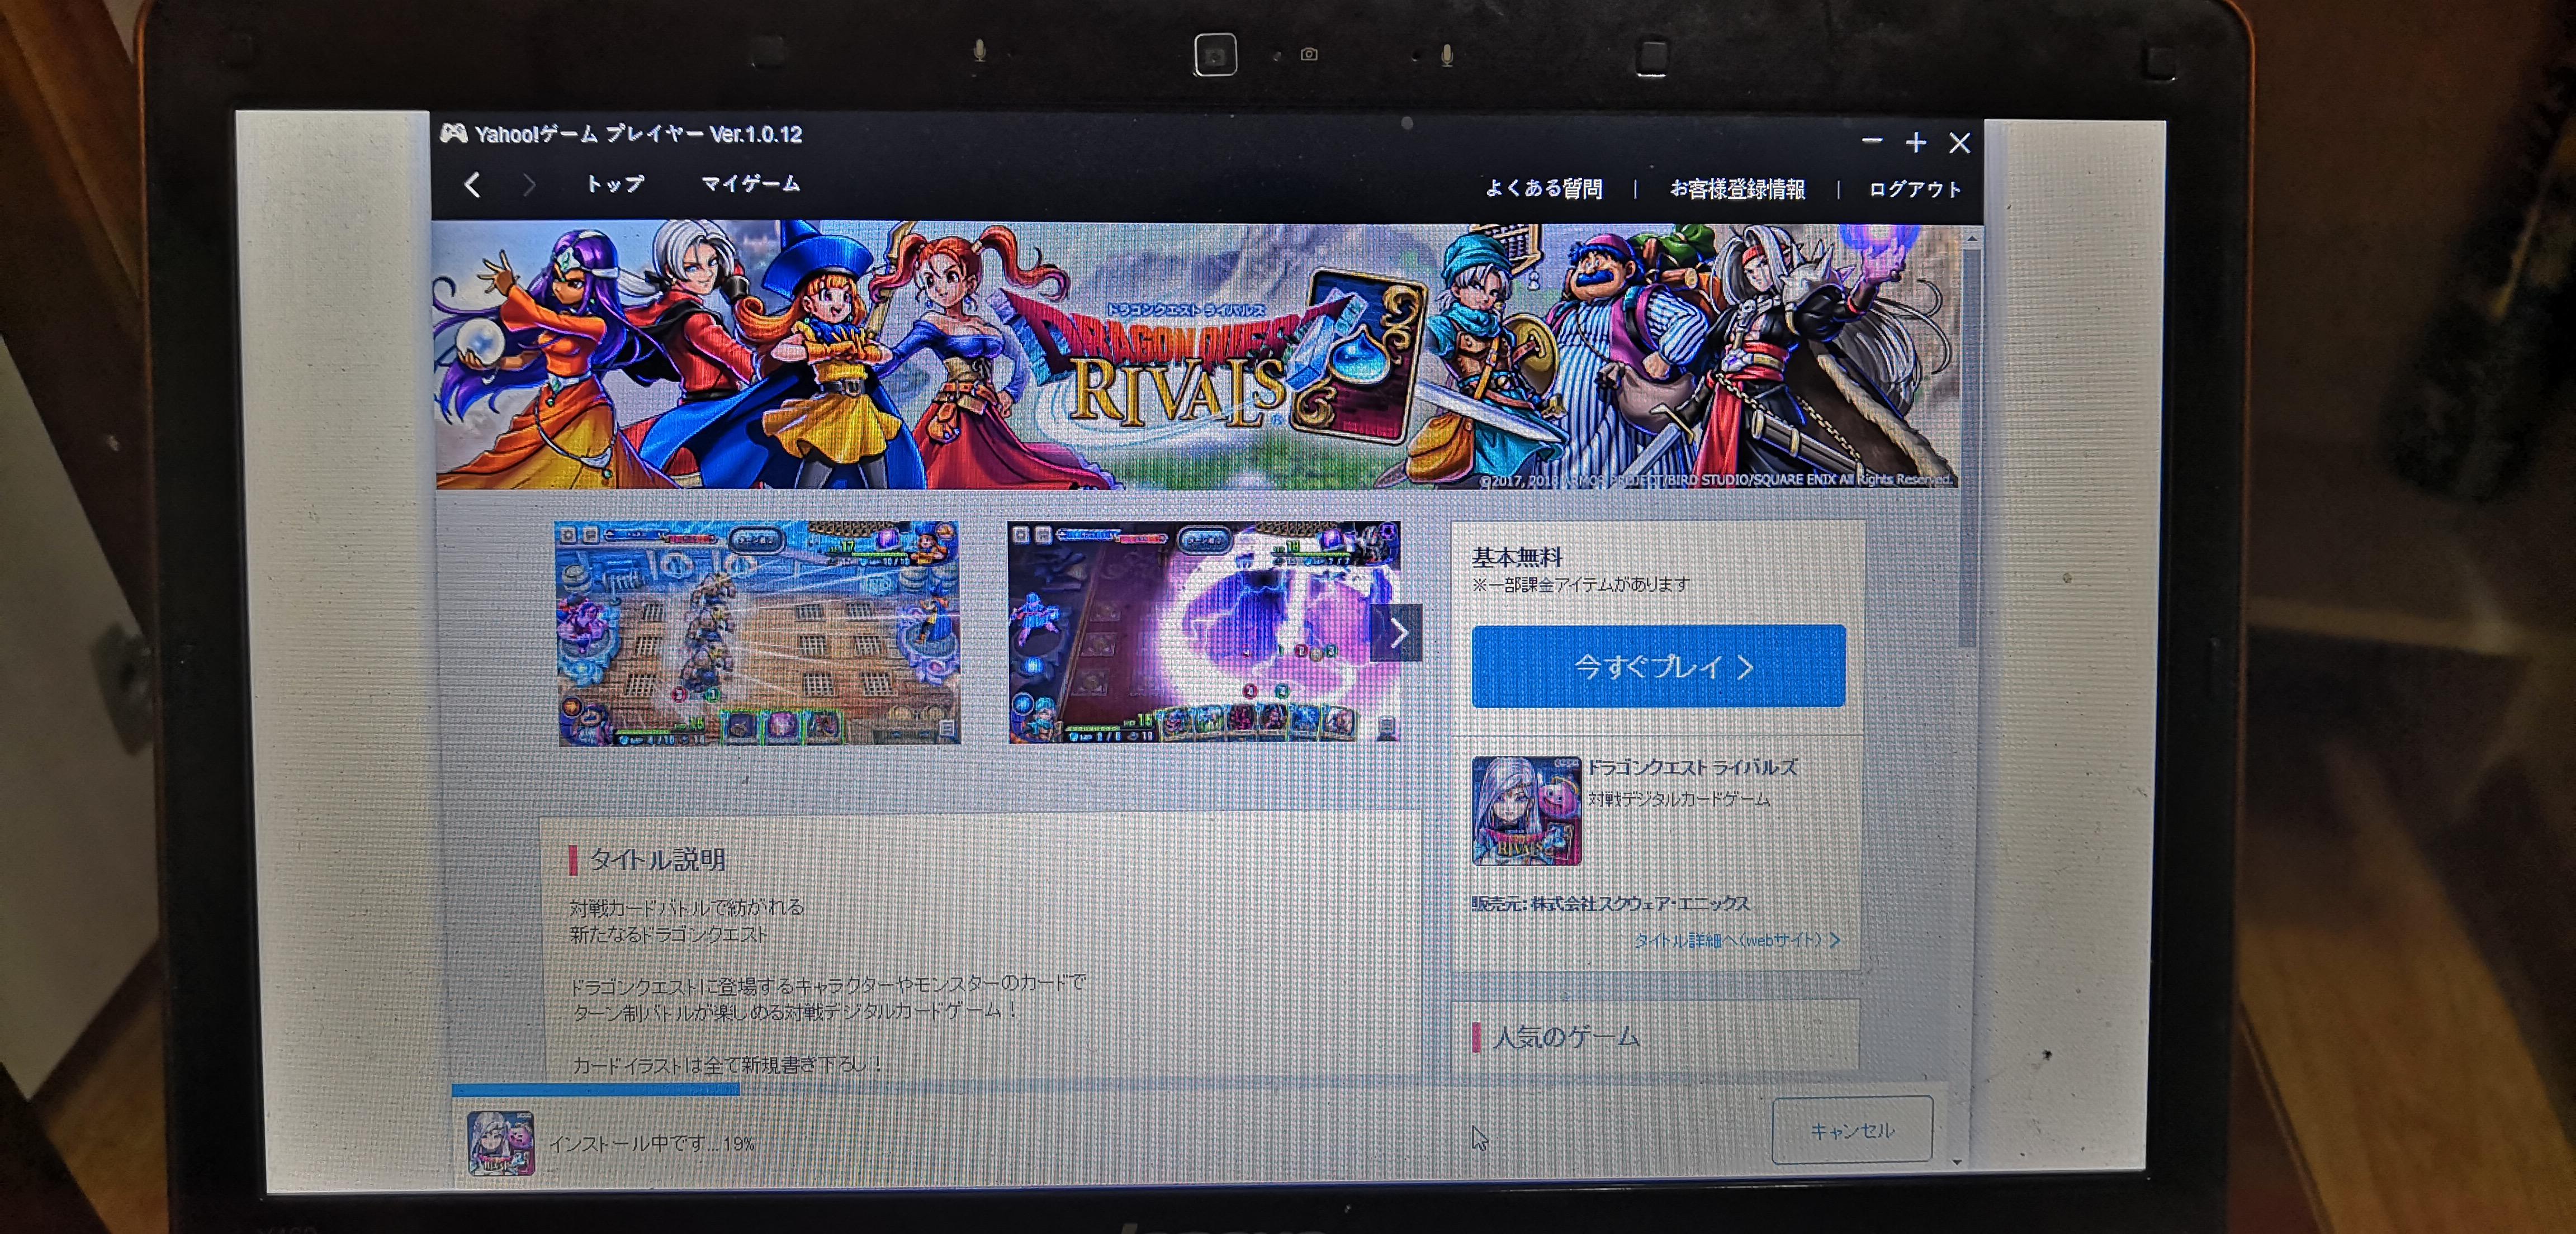This screenshot has width=2576, height=1234.
Task: Click the forward navigation arrow
Action: 529,185
